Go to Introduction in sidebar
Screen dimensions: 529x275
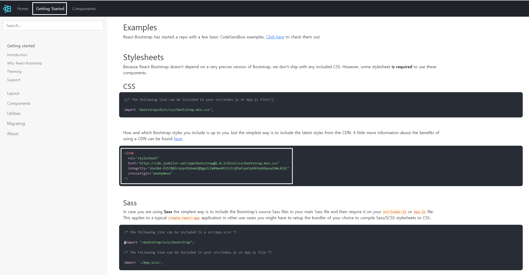point(17,55)
